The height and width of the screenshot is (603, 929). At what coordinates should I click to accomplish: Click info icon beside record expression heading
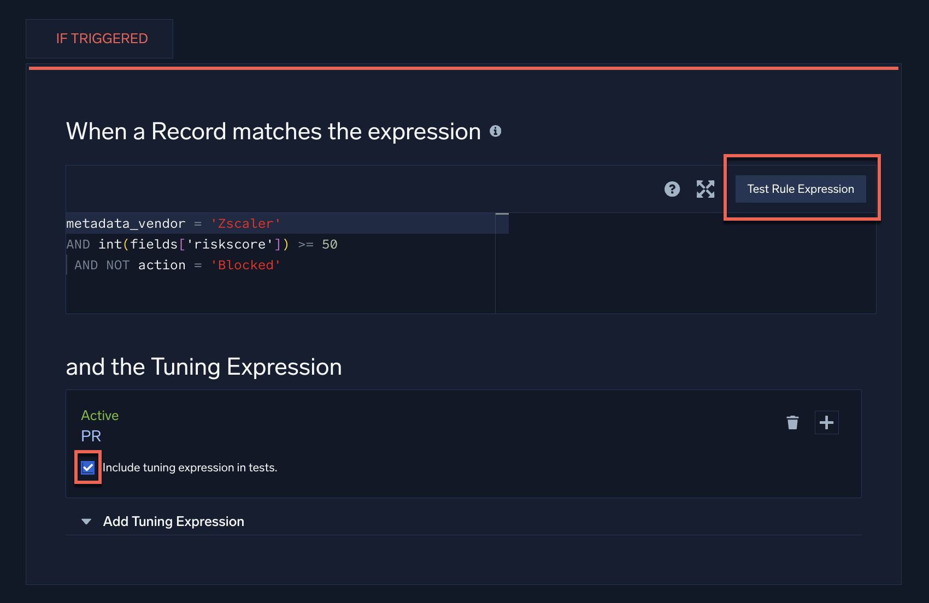495,131
